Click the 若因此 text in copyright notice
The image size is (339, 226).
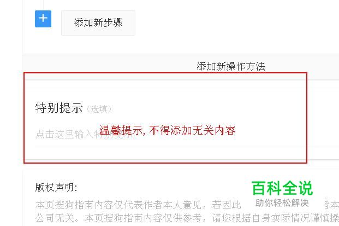click(x=227, y=205)
